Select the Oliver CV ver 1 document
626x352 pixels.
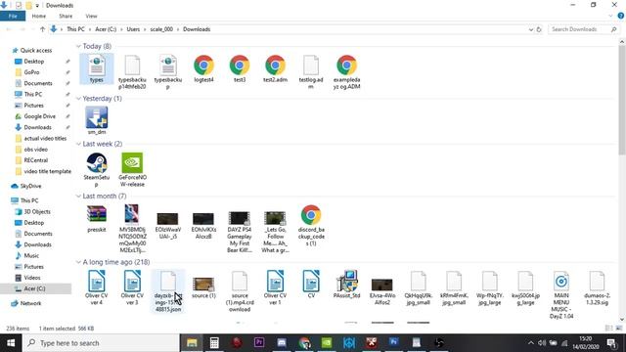[275, 287]
